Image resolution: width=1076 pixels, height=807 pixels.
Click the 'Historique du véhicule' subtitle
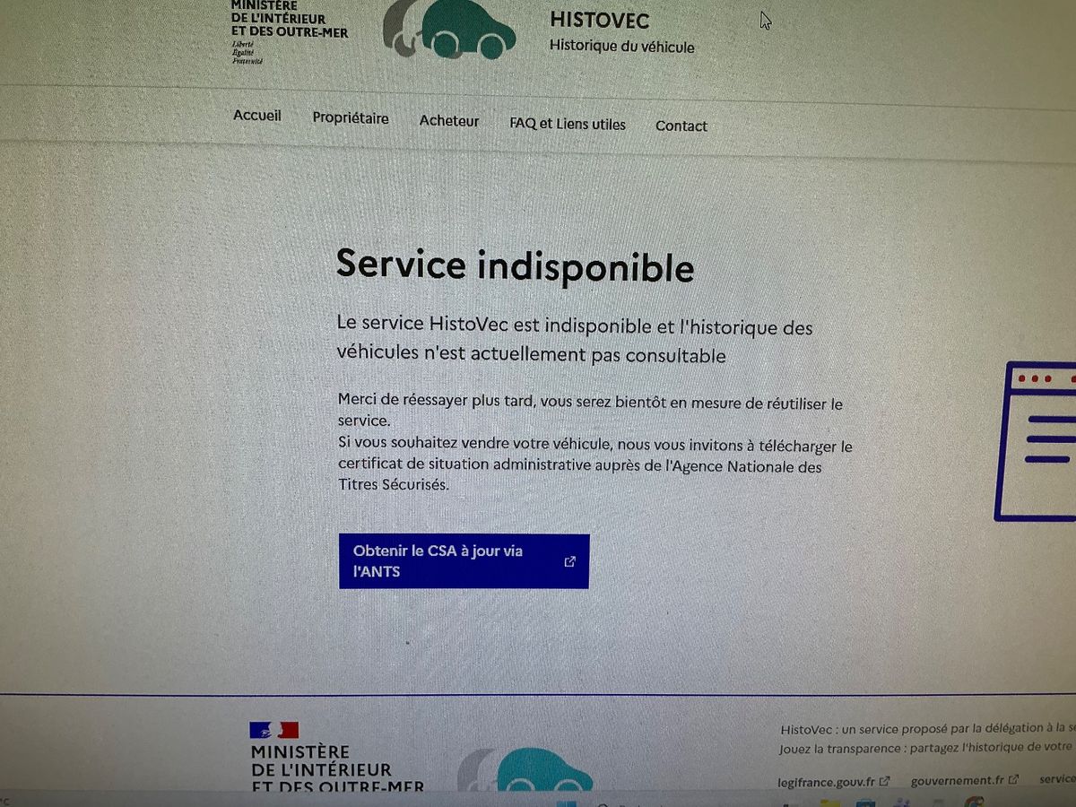[x=622, y=46]
